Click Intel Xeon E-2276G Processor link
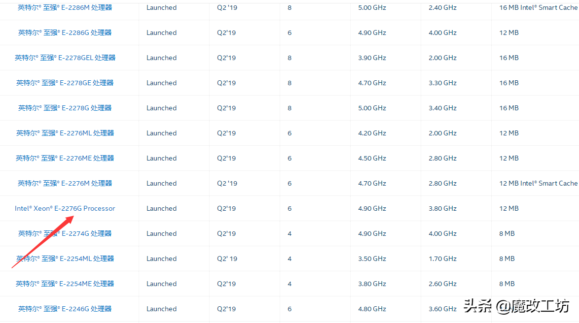579x323 pixels. pos(65,208)
